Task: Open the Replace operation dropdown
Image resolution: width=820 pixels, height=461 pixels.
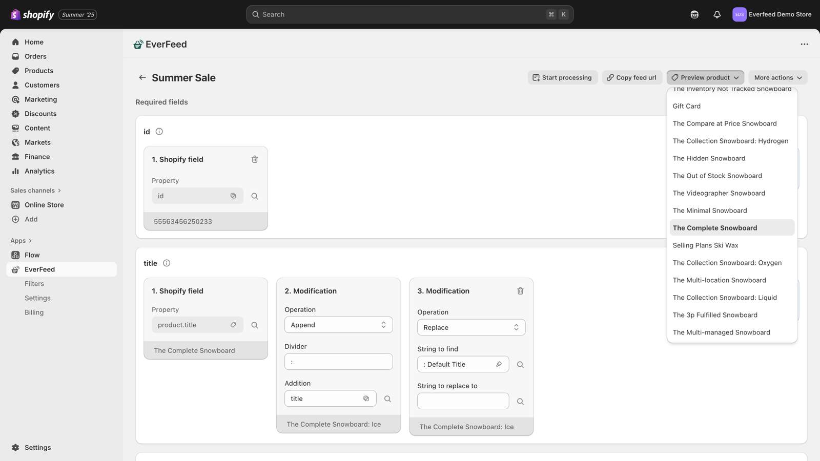Action: (471, 327)
